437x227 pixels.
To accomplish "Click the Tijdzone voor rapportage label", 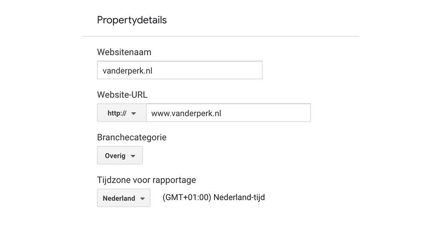I will click(146, 180).
